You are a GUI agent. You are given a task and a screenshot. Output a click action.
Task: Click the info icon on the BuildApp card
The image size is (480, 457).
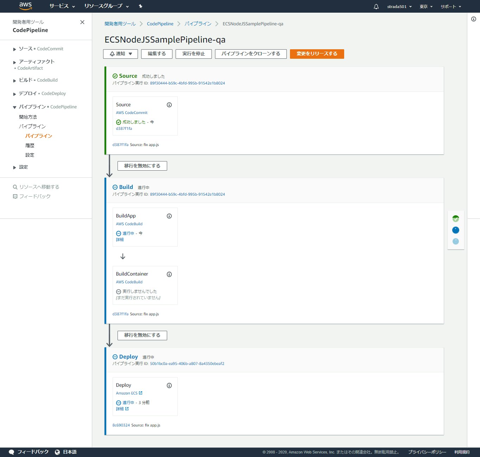click(x=169, y=216)
